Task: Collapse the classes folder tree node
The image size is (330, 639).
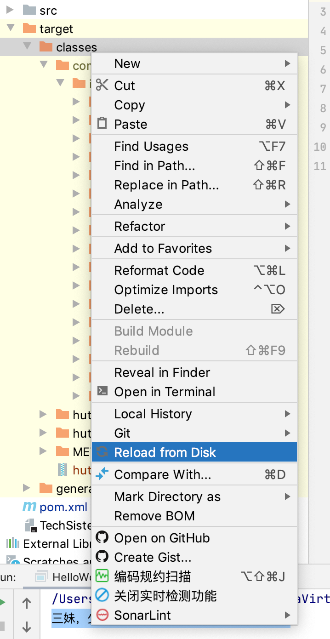Action: pyautogui.click(x=28, y=46)
